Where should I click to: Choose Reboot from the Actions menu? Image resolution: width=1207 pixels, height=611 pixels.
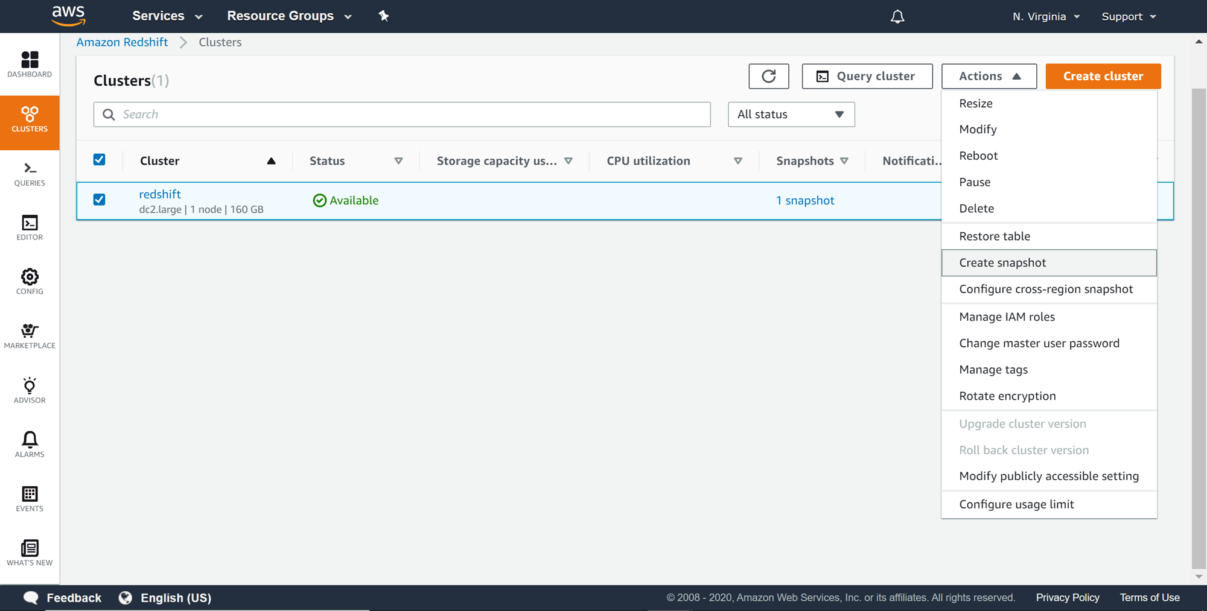pos(978,155)
